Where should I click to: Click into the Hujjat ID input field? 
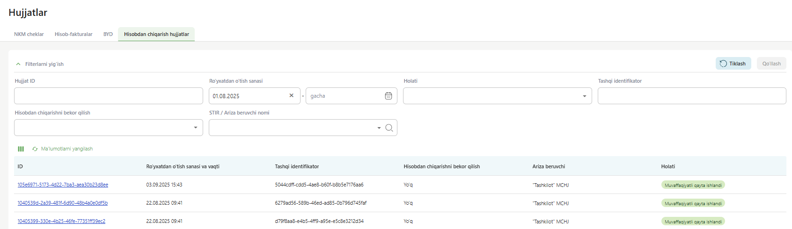(x=108, y=96)
